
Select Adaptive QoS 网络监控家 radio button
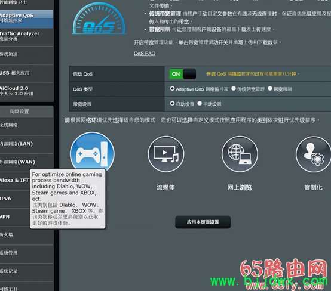coord(172,89)
